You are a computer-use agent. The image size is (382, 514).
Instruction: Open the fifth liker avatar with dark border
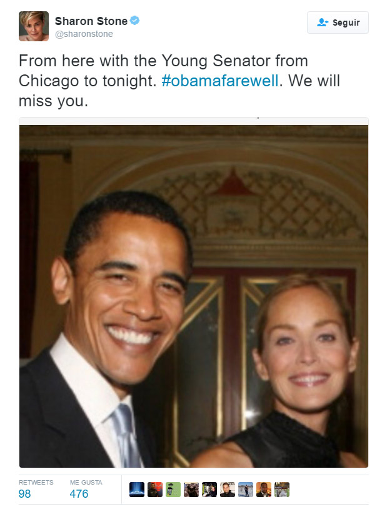pos(209,490)
